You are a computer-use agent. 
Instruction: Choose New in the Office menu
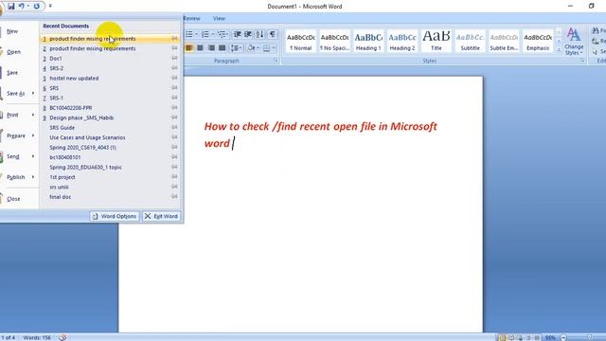[12, 31]
